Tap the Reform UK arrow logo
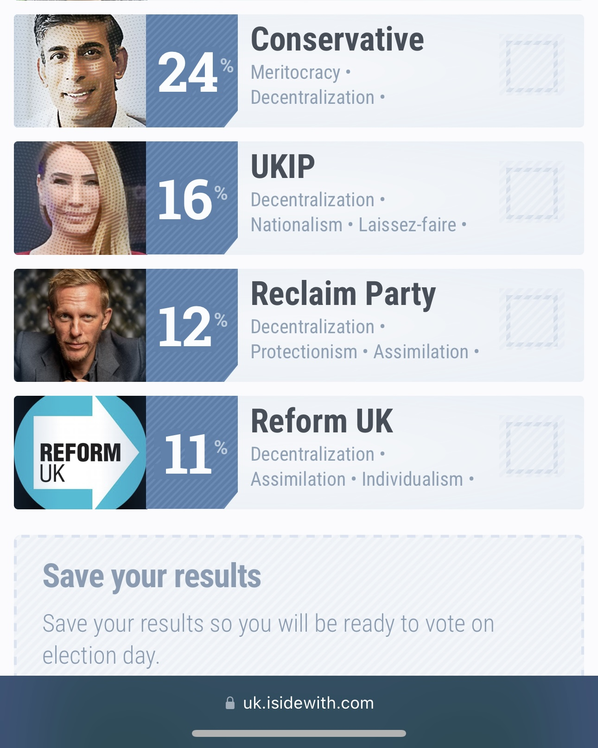598x748 pixels. pos(80,452)
